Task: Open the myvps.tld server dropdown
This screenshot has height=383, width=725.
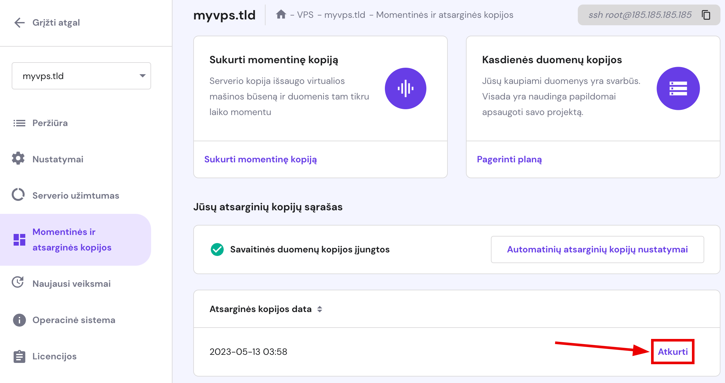Action: (x=81, y=76)
